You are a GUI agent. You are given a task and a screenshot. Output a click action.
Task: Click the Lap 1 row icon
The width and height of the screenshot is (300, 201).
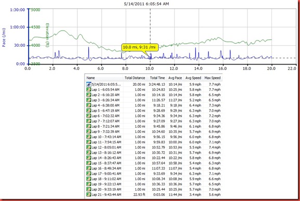point(89,89)
